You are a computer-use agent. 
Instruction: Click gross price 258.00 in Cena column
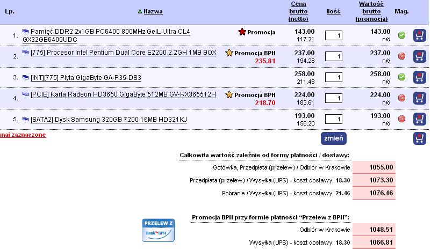point(304,74)
